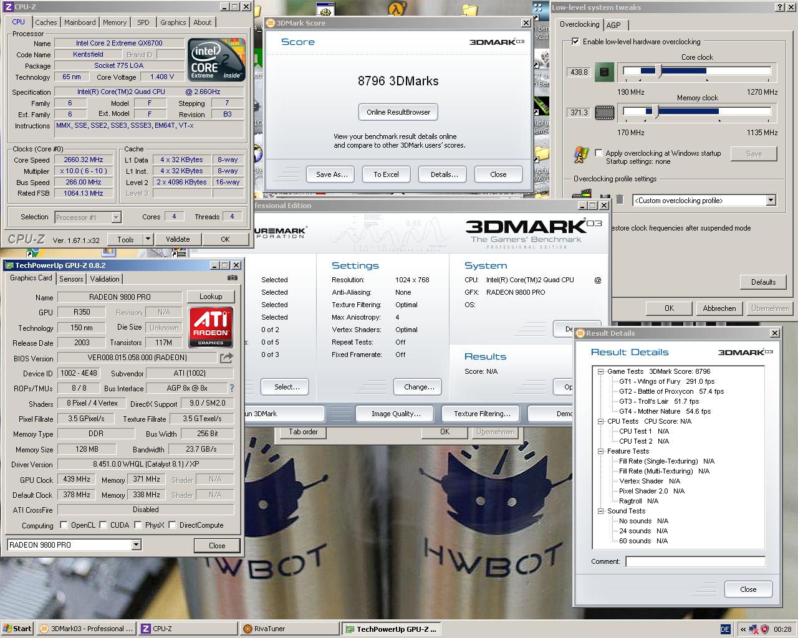Collapse the CPU Tests tree node
The width and height of the screenshot is (798, 638).
click(x=600, y=421)
